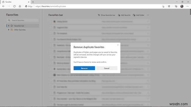Open more options next to Add folder
Screen dimensions: 191x107
tap(148, 15)
